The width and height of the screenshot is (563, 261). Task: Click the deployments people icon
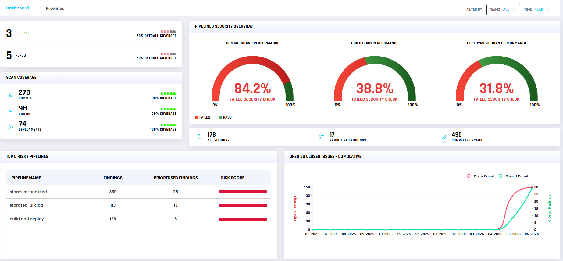[x=11, y=127]
